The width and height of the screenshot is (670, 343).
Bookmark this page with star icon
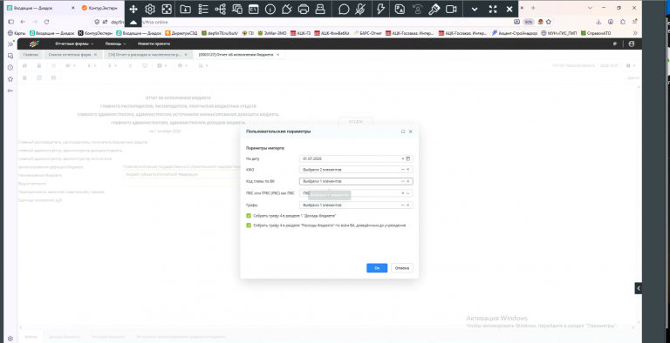pyautogui.click(x=549, y=22)
